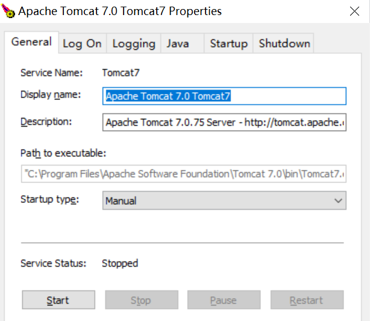Focus the Description text field
The height and width of the screenshot is (321, 370).
(224, 122)
